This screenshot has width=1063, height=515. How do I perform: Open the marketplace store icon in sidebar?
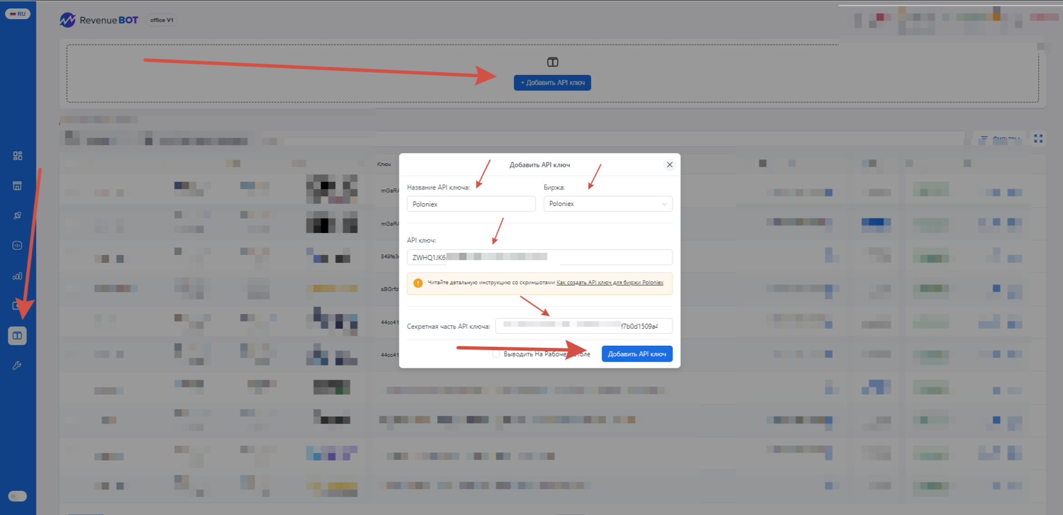click(18, 186)
